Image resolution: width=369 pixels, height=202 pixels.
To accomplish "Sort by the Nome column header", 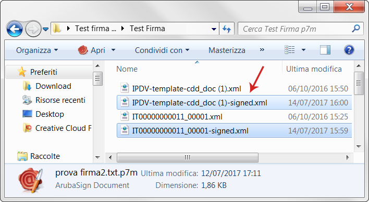I will [127, 69].
